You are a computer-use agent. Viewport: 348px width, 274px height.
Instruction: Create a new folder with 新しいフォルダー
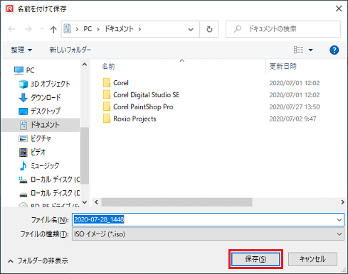(70, 50)
